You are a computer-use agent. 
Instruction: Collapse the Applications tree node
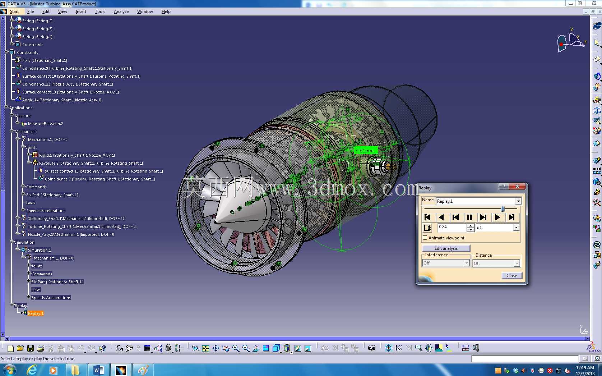click(6, 107)
